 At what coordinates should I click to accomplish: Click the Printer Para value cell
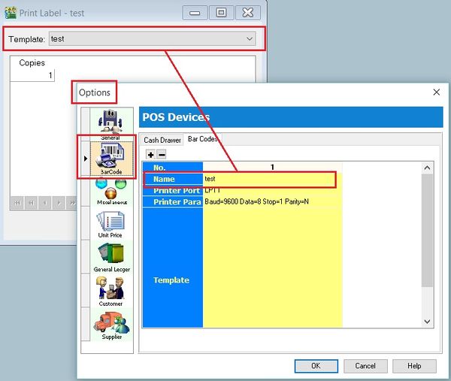click(x=272, y=202)
